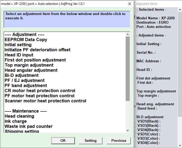
Task: Select CR motor heat protection control
Action: point(40,91)
